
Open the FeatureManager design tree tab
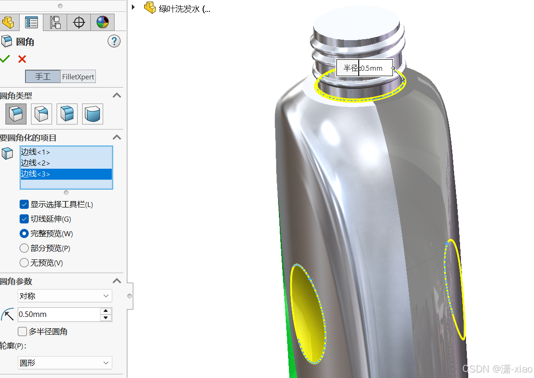(8, 22)
